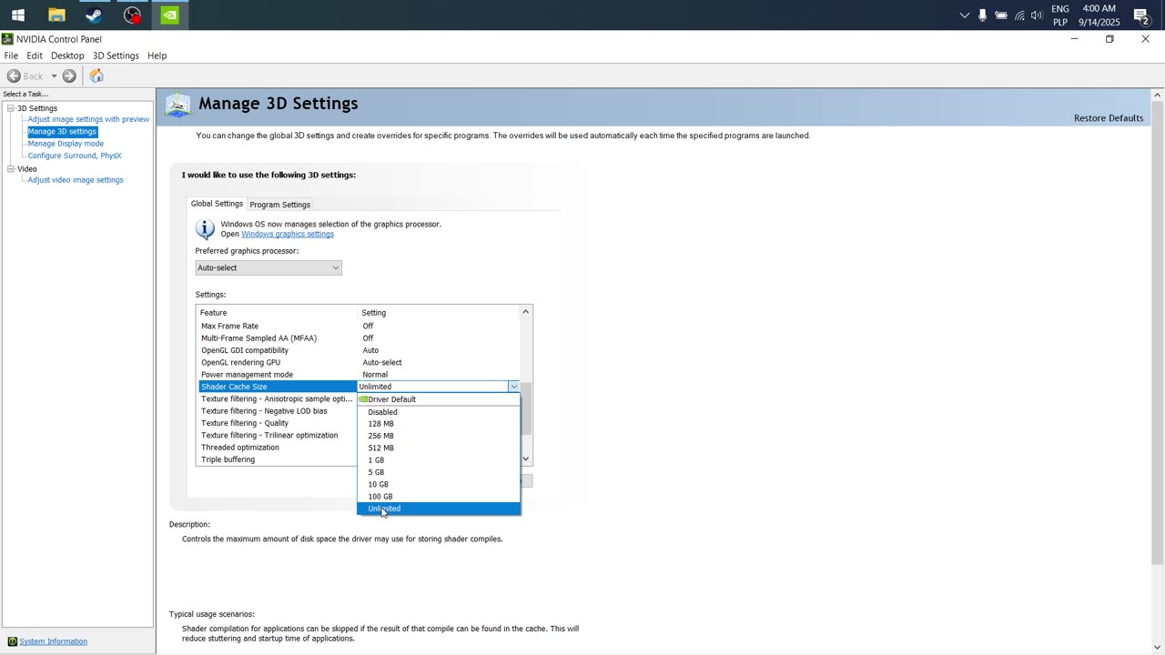The width and height of the screenshot is (1165, 655).
Task: Choose 1 GB cache size
Action: tap(439, 460)
